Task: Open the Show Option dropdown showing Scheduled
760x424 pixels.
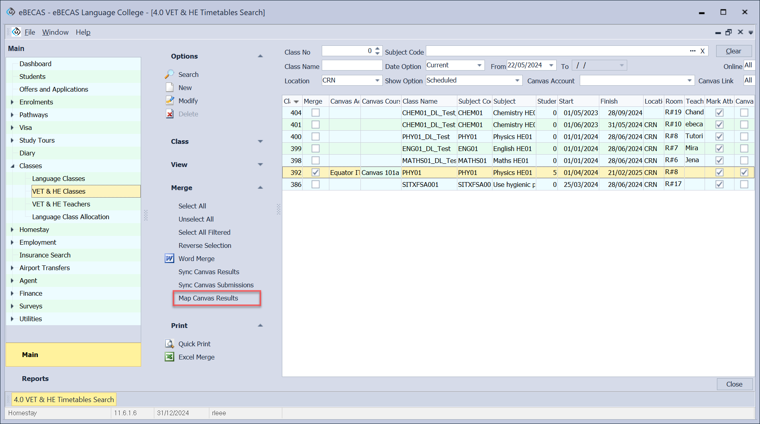Action: coord(517,80)
